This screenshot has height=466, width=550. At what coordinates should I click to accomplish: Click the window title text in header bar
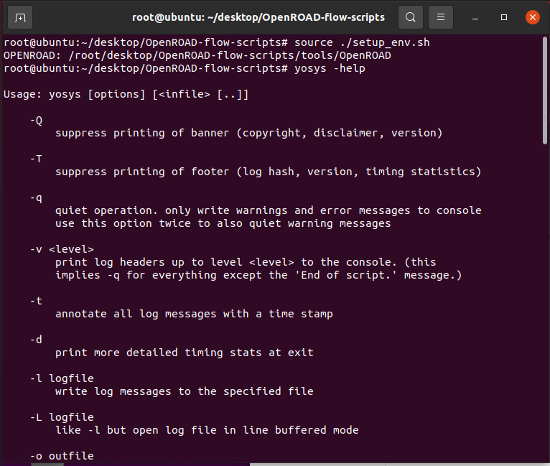click(x=258, y=17)
